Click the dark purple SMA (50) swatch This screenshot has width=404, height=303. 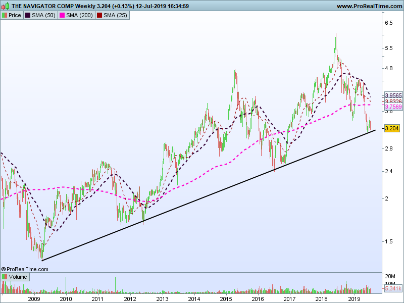[x=28, y=15]
